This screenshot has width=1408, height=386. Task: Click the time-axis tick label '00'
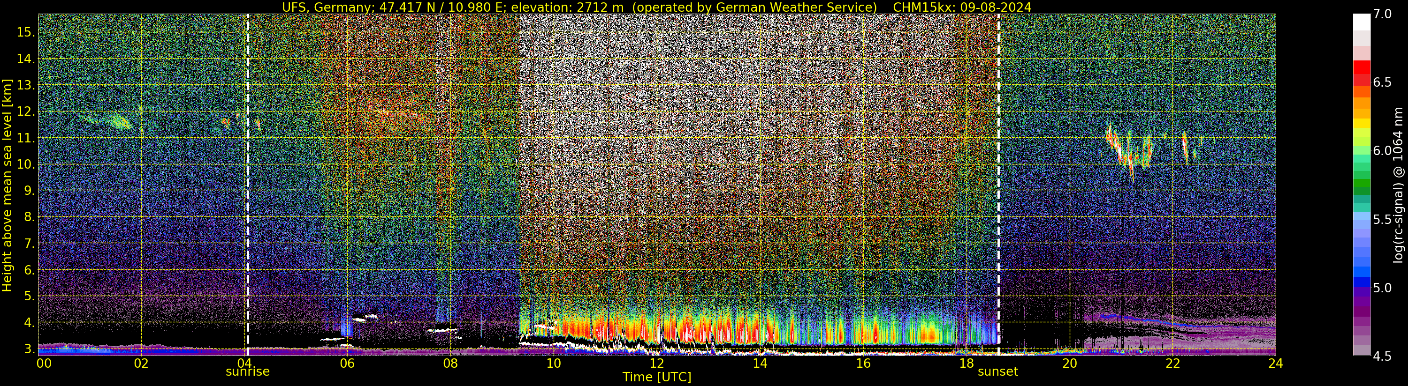pyautogui.click(x=44, y=363)
